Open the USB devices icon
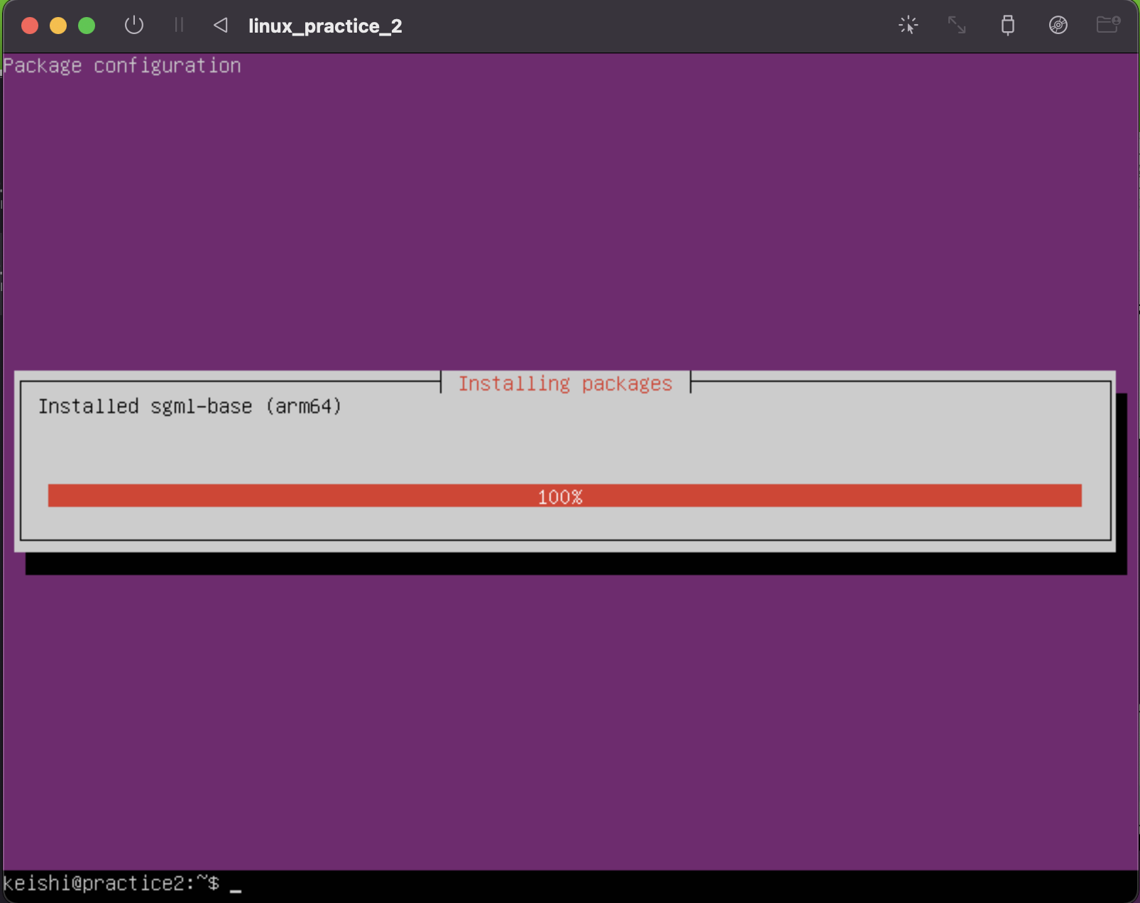The image size is (1140, 903). pos(1008,25)
